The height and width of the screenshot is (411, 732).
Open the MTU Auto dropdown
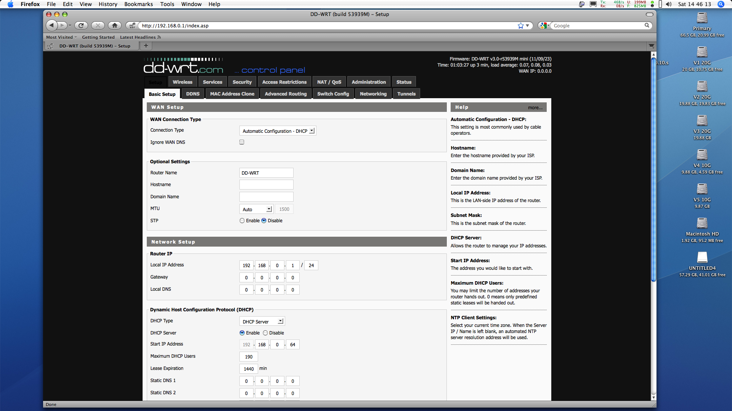[256, 209]
